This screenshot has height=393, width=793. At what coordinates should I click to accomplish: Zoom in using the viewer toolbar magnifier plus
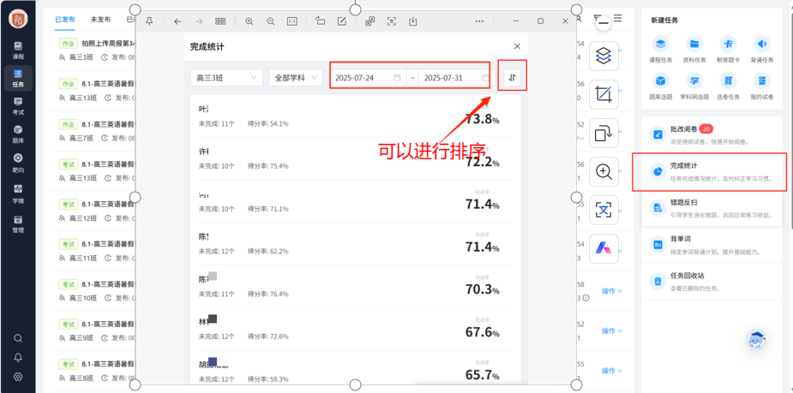[x=249, y=21]
